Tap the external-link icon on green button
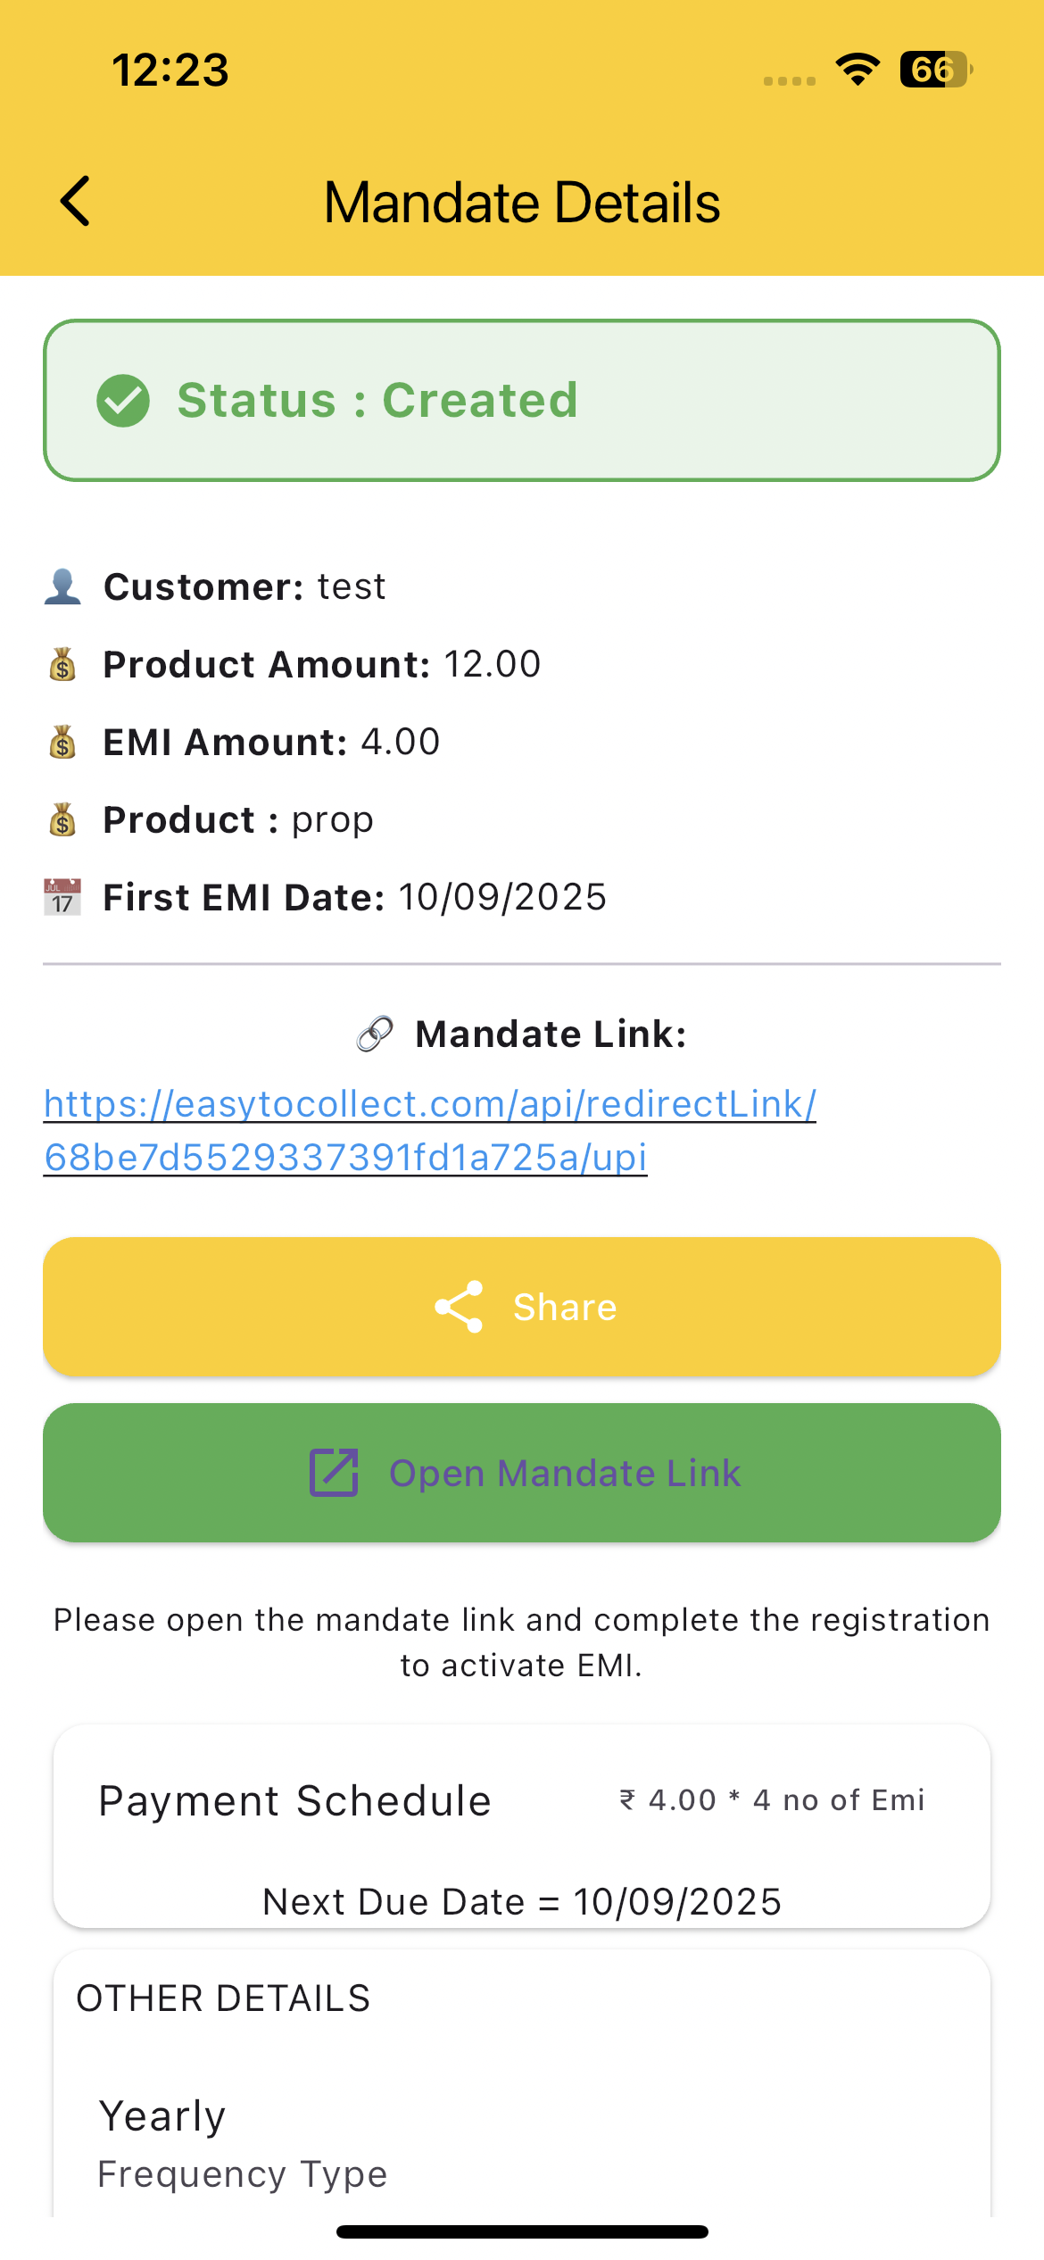This screenshot has width=1044, height=2260. [334, 1473]
